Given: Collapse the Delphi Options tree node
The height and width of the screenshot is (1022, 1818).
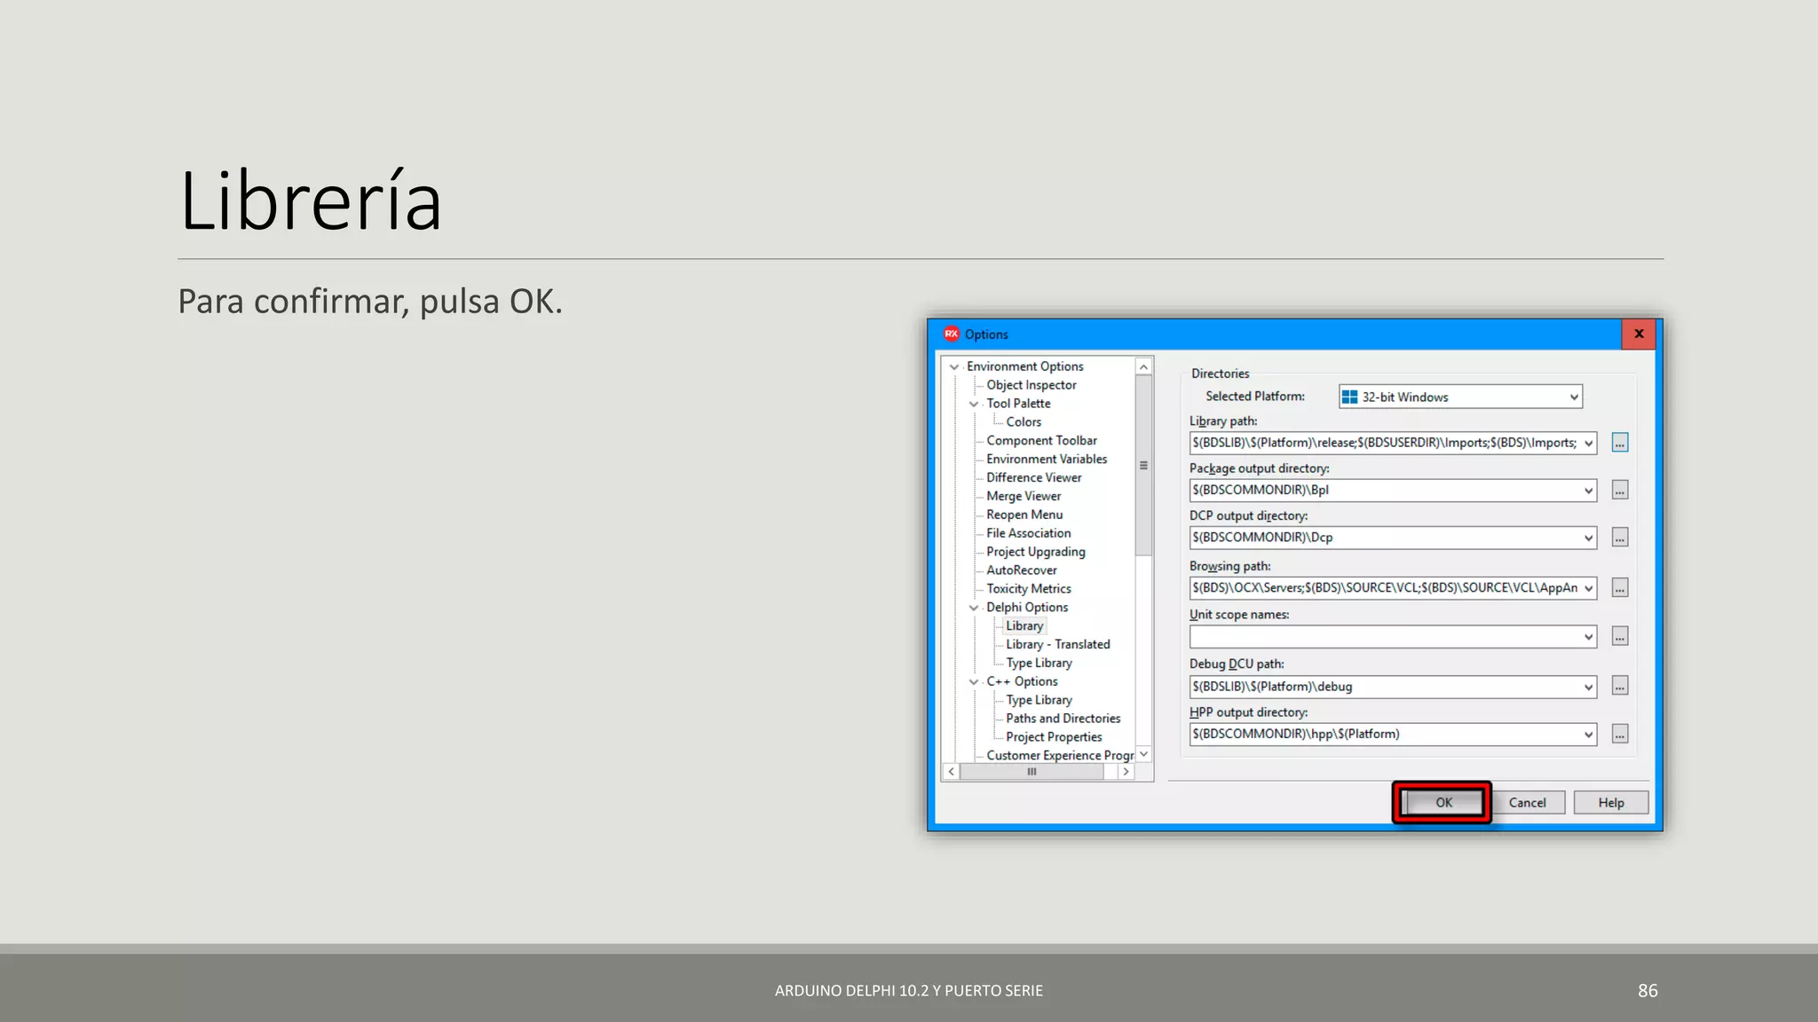Looking at the screenshot, I should [974, 608].
